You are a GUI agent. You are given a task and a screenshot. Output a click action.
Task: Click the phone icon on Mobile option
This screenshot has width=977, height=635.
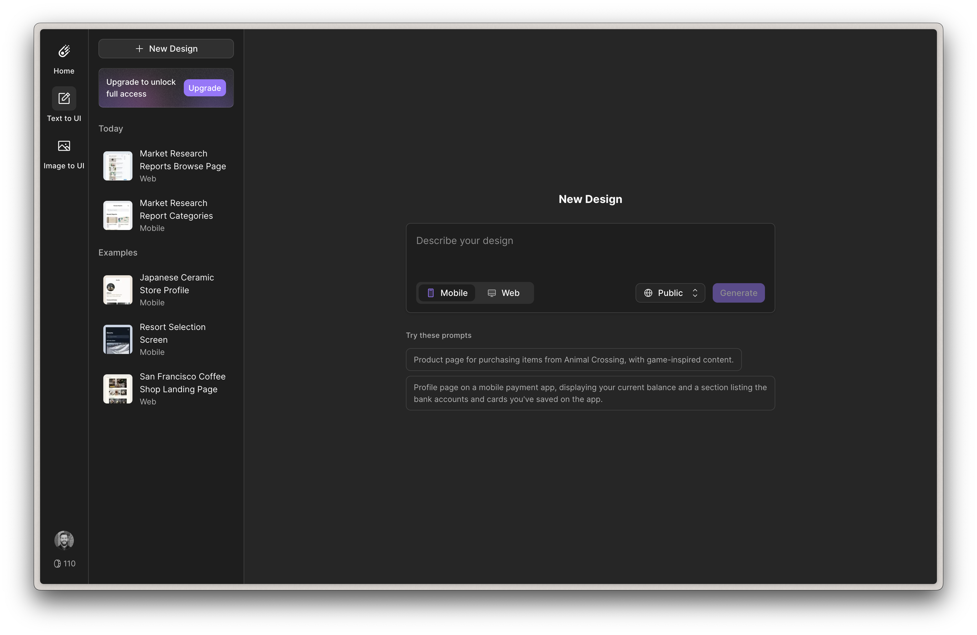coord(430,293)
